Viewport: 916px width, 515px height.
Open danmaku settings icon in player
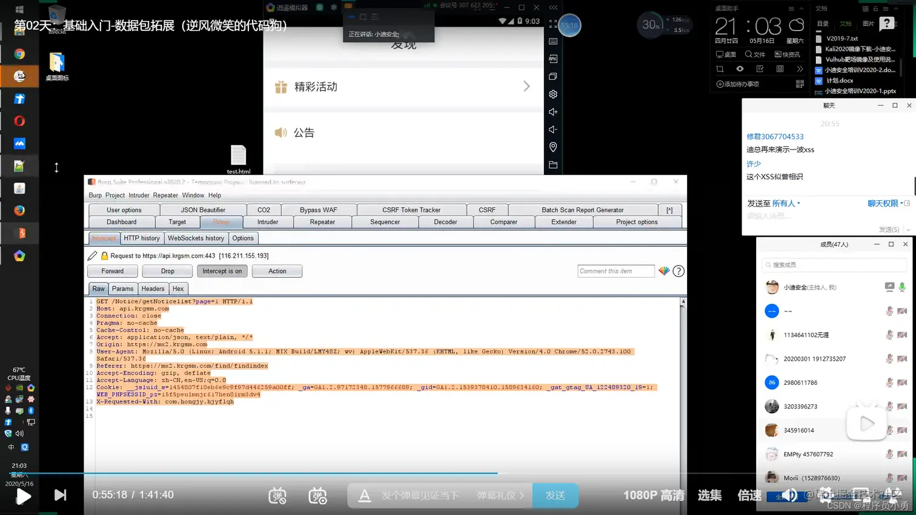(317, 496)
